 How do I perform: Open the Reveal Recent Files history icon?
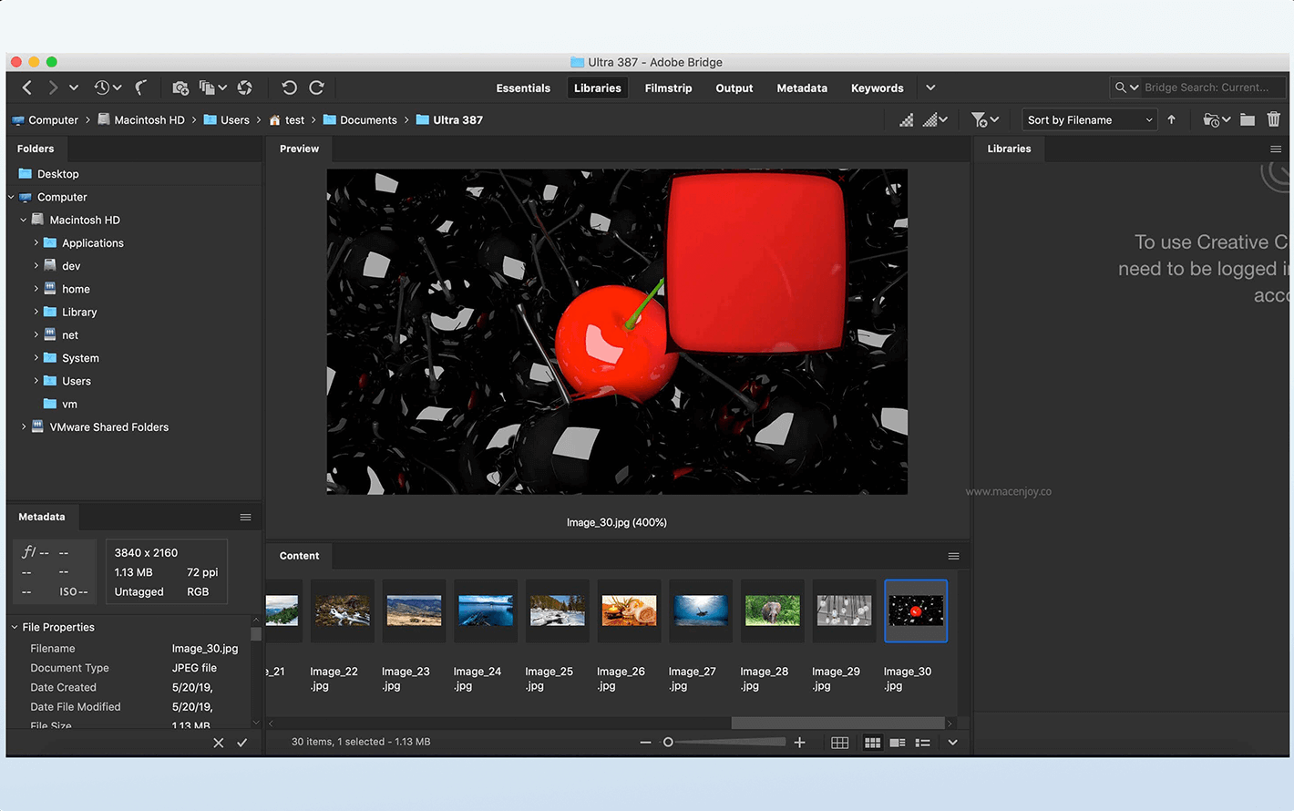pos(102,87)
